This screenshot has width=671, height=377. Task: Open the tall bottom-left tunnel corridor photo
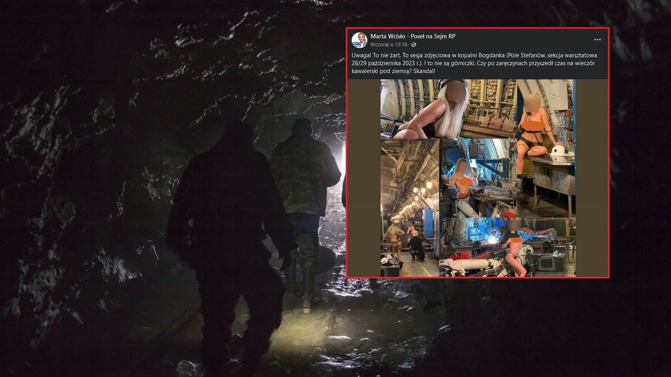(x=410, y=208)
